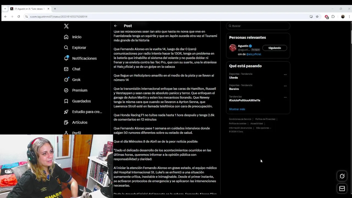
Task: Click 'Qué está pasando' heading
Action: (x=245, y=66)
